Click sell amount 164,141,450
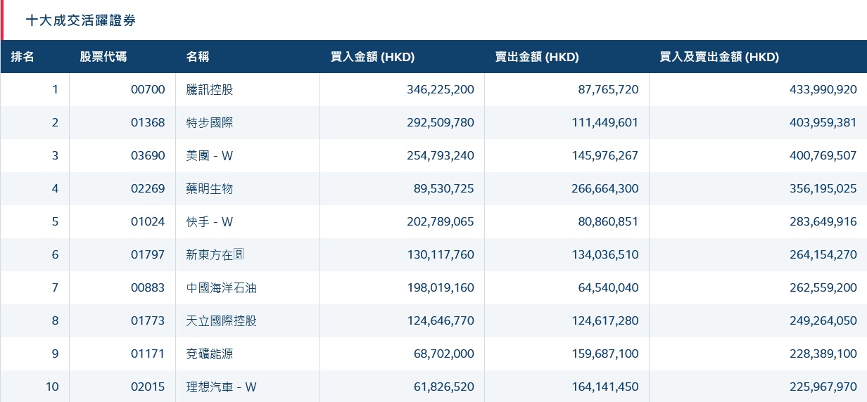Image resolution: width=867 pixels, height=402 pixels. 605,387
